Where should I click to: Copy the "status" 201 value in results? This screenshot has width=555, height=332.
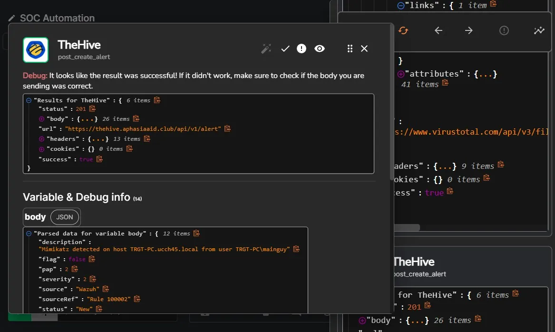tap(93, 109)
